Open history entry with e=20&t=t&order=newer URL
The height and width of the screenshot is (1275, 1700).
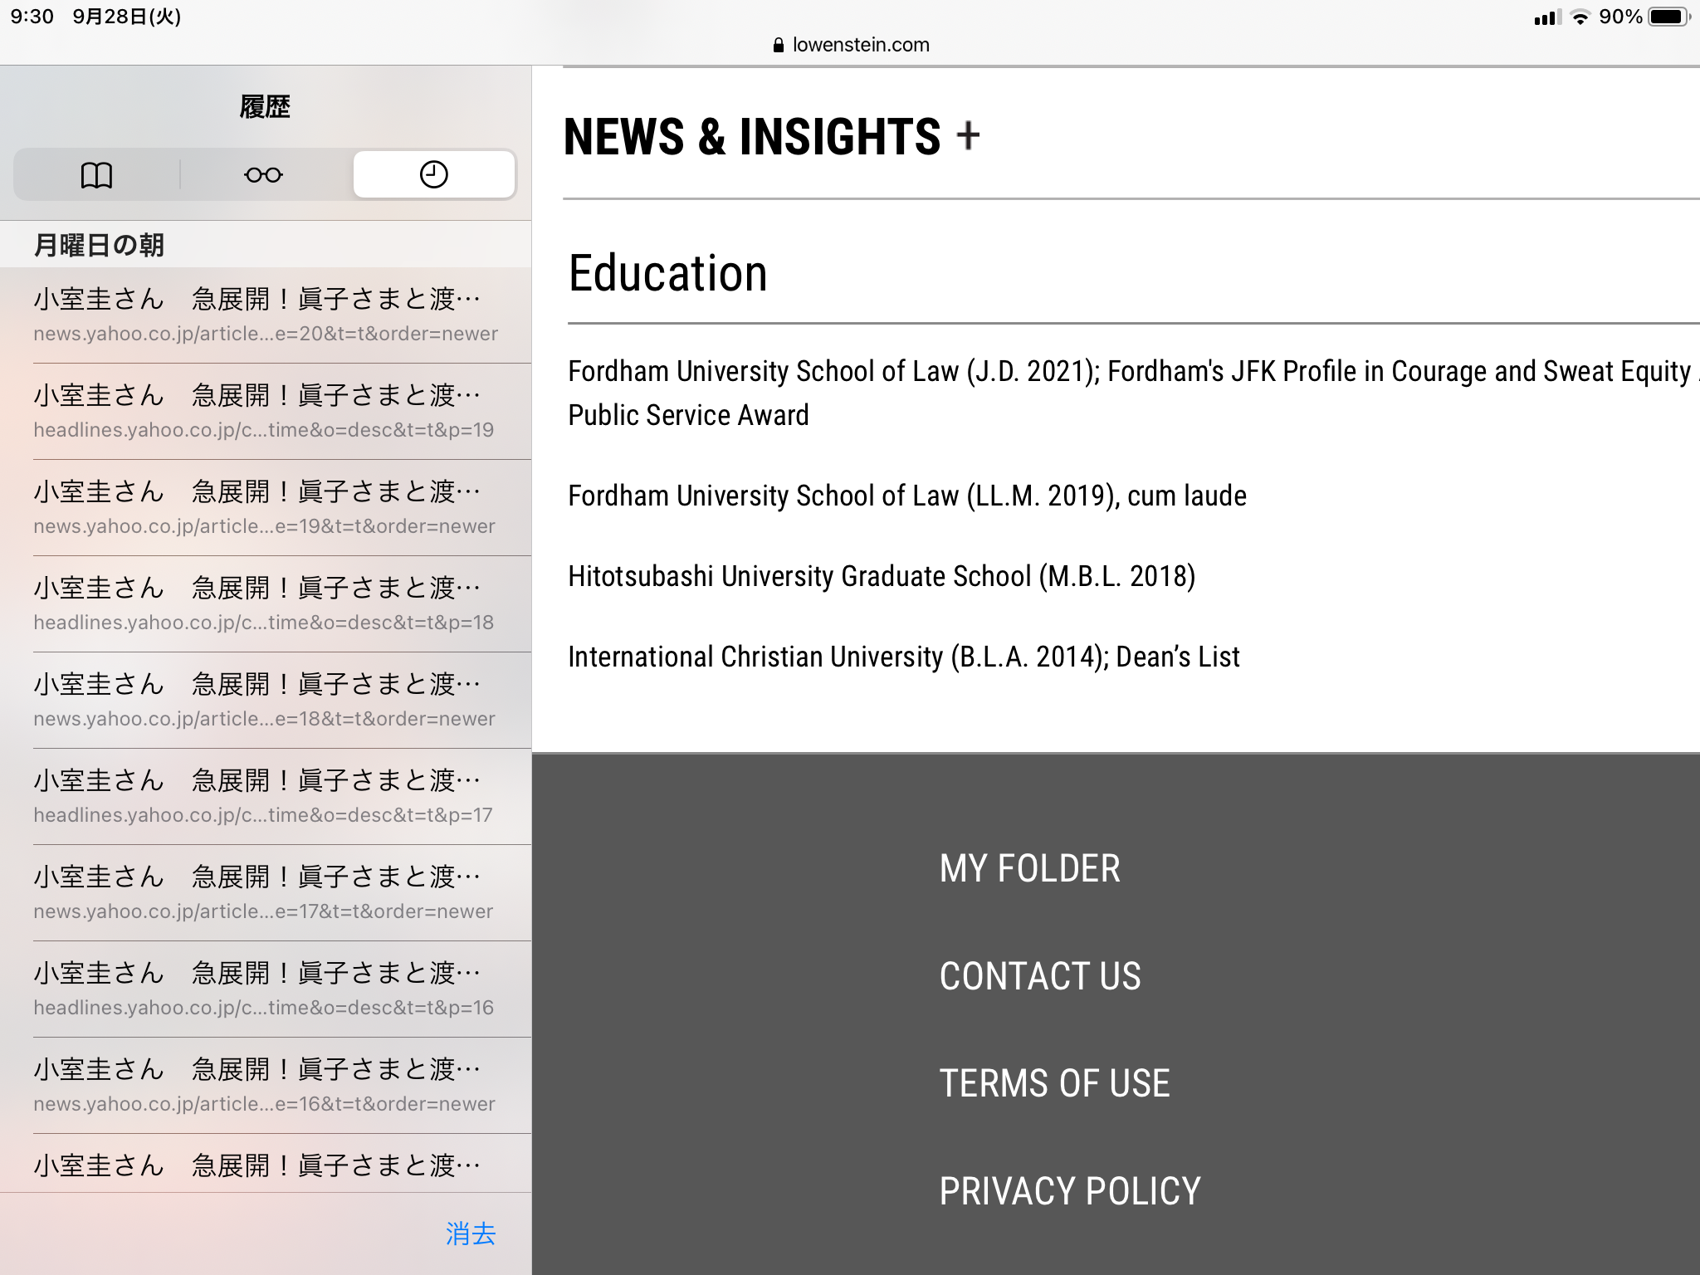[x=266, y=315]
